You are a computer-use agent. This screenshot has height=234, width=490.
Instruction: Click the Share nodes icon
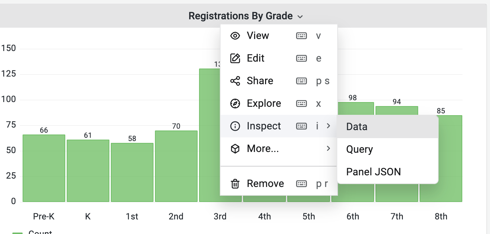[235, 81]
